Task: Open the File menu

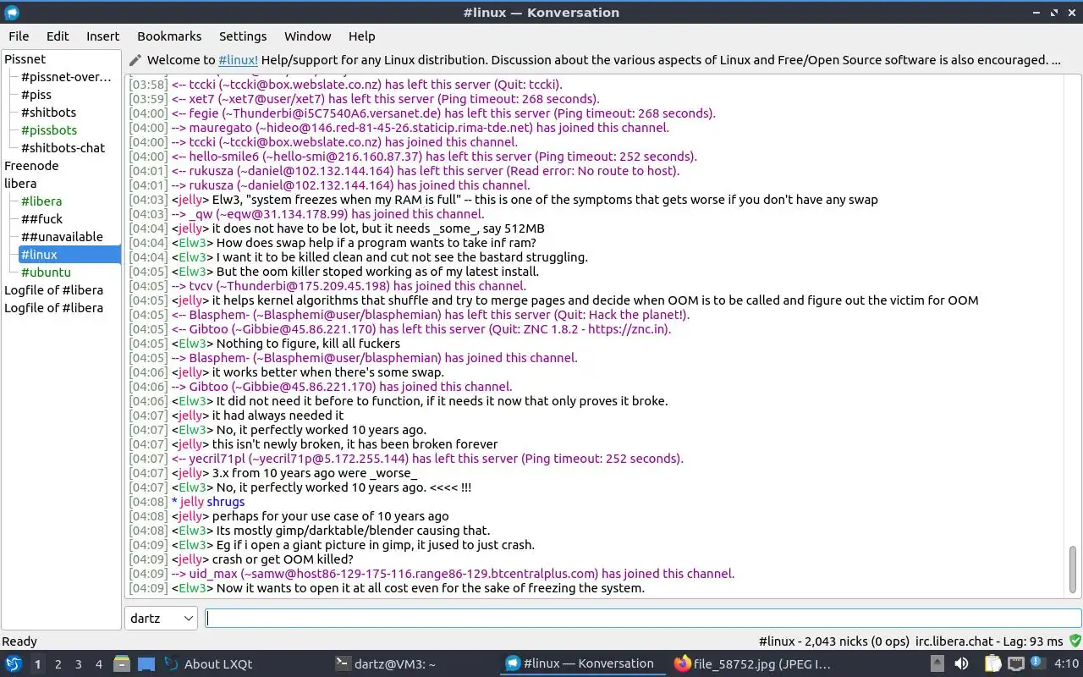Action: (19, 36)
